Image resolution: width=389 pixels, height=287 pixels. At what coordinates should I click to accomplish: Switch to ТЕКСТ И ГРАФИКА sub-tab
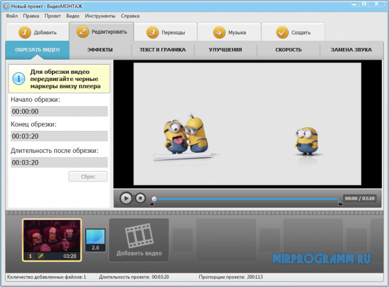163,50
